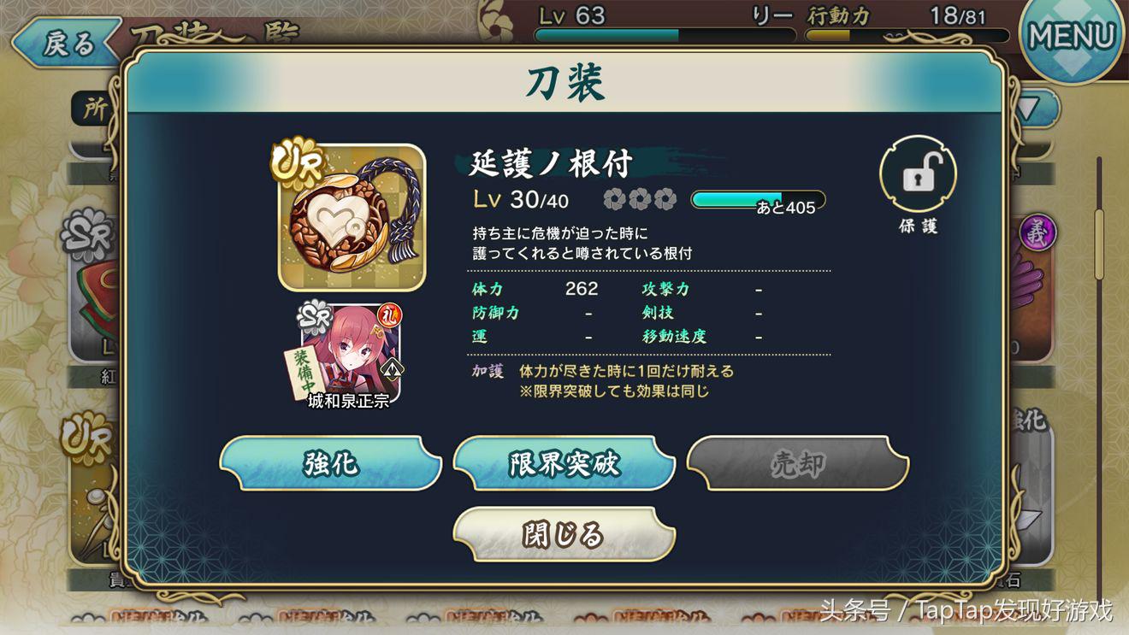This screenshot has height=635, width=1129.
Task: Click the experience bar showing あと405
Action: (758, 200)
